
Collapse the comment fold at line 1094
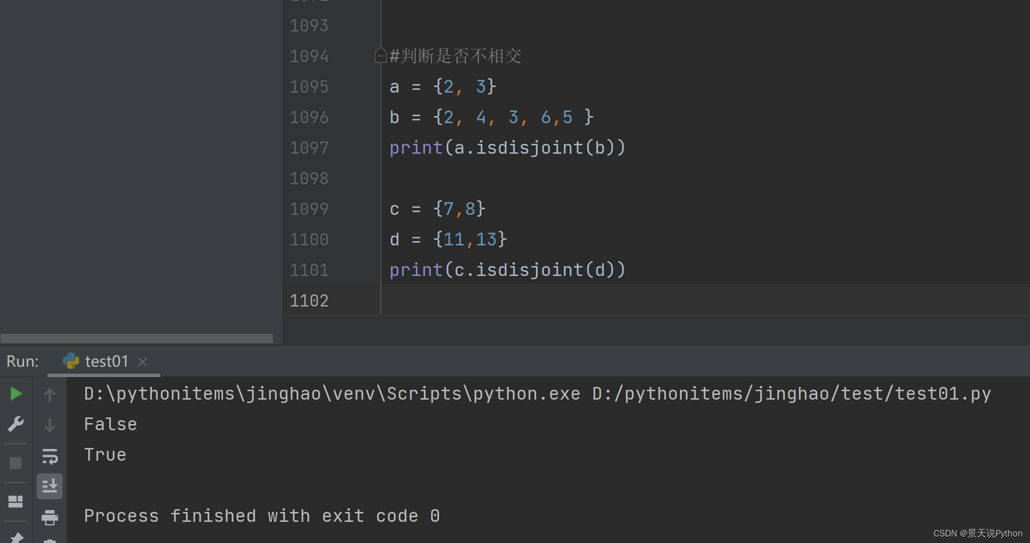tap(380, 55)
